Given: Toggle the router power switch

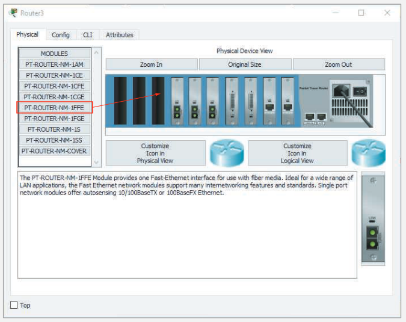Looking at the screenshot, I should (x=360, y=90).
